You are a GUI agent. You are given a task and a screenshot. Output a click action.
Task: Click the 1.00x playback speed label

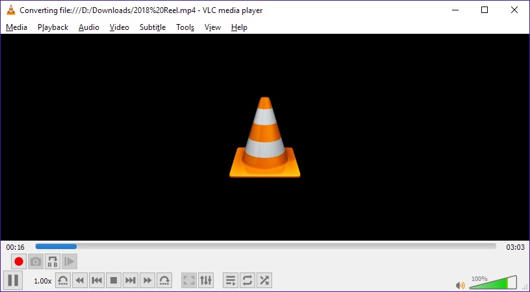43,281
